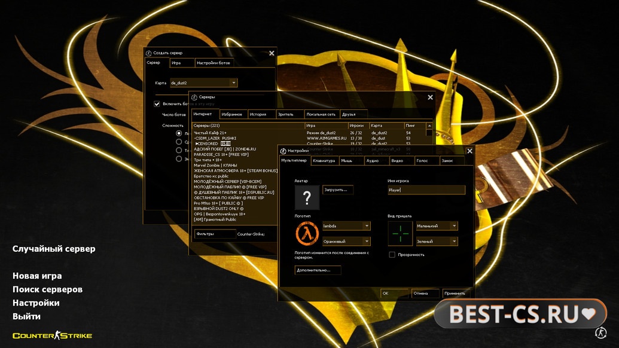Screen dimensions: 619x348
Task: Click OK in Настройки window
Action: (394, 294)
